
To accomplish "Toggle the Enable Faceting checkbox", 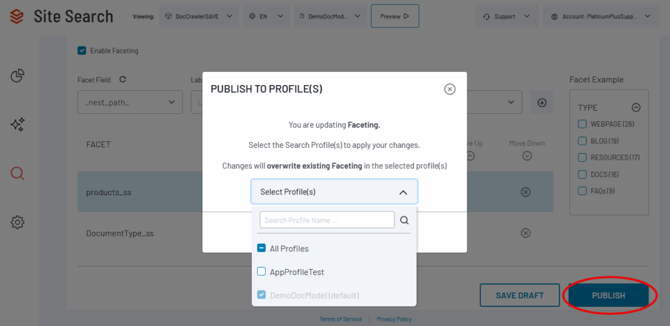I will pos(82,50).
